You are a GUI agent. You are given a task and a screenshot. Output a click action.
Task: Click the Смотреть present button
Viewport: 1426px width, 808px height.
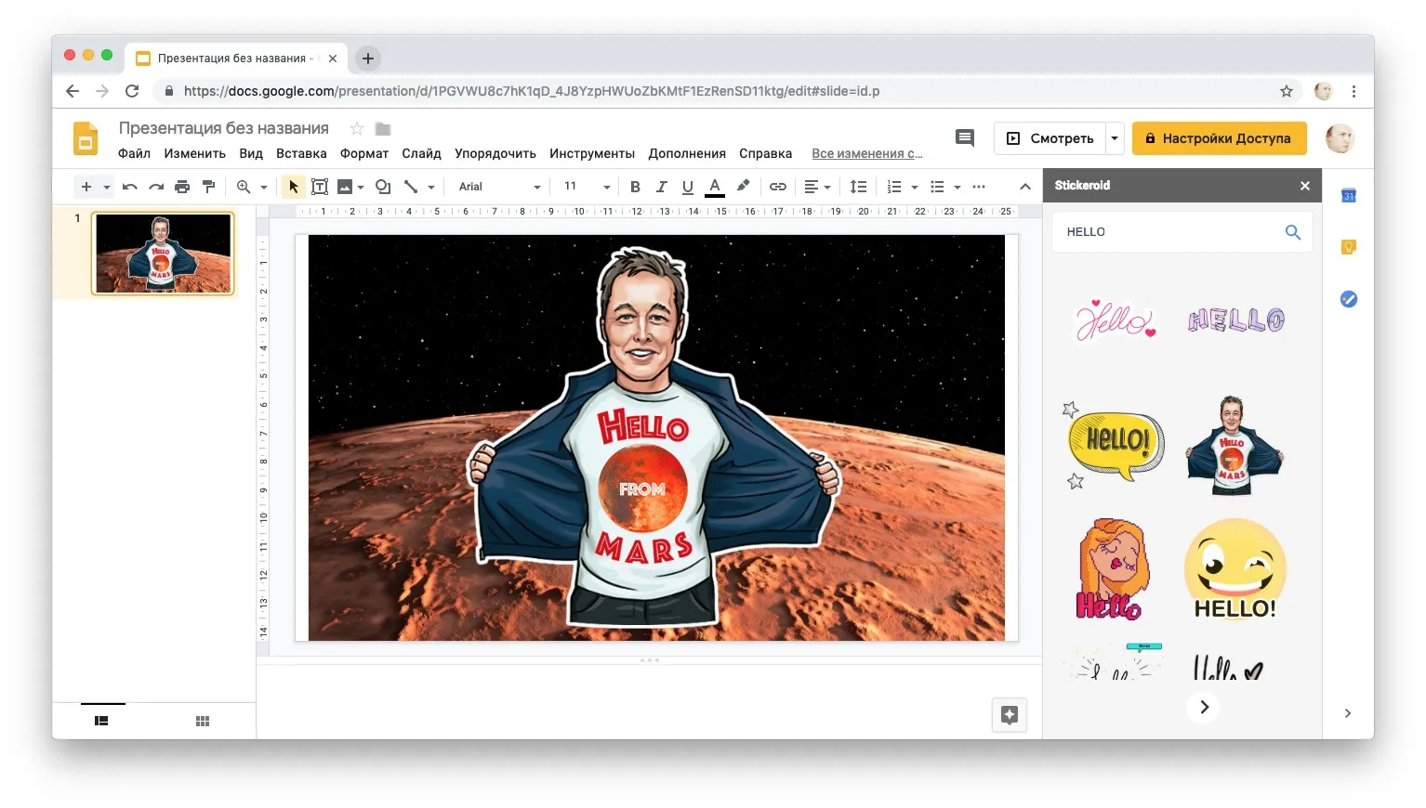(1050, 138)
